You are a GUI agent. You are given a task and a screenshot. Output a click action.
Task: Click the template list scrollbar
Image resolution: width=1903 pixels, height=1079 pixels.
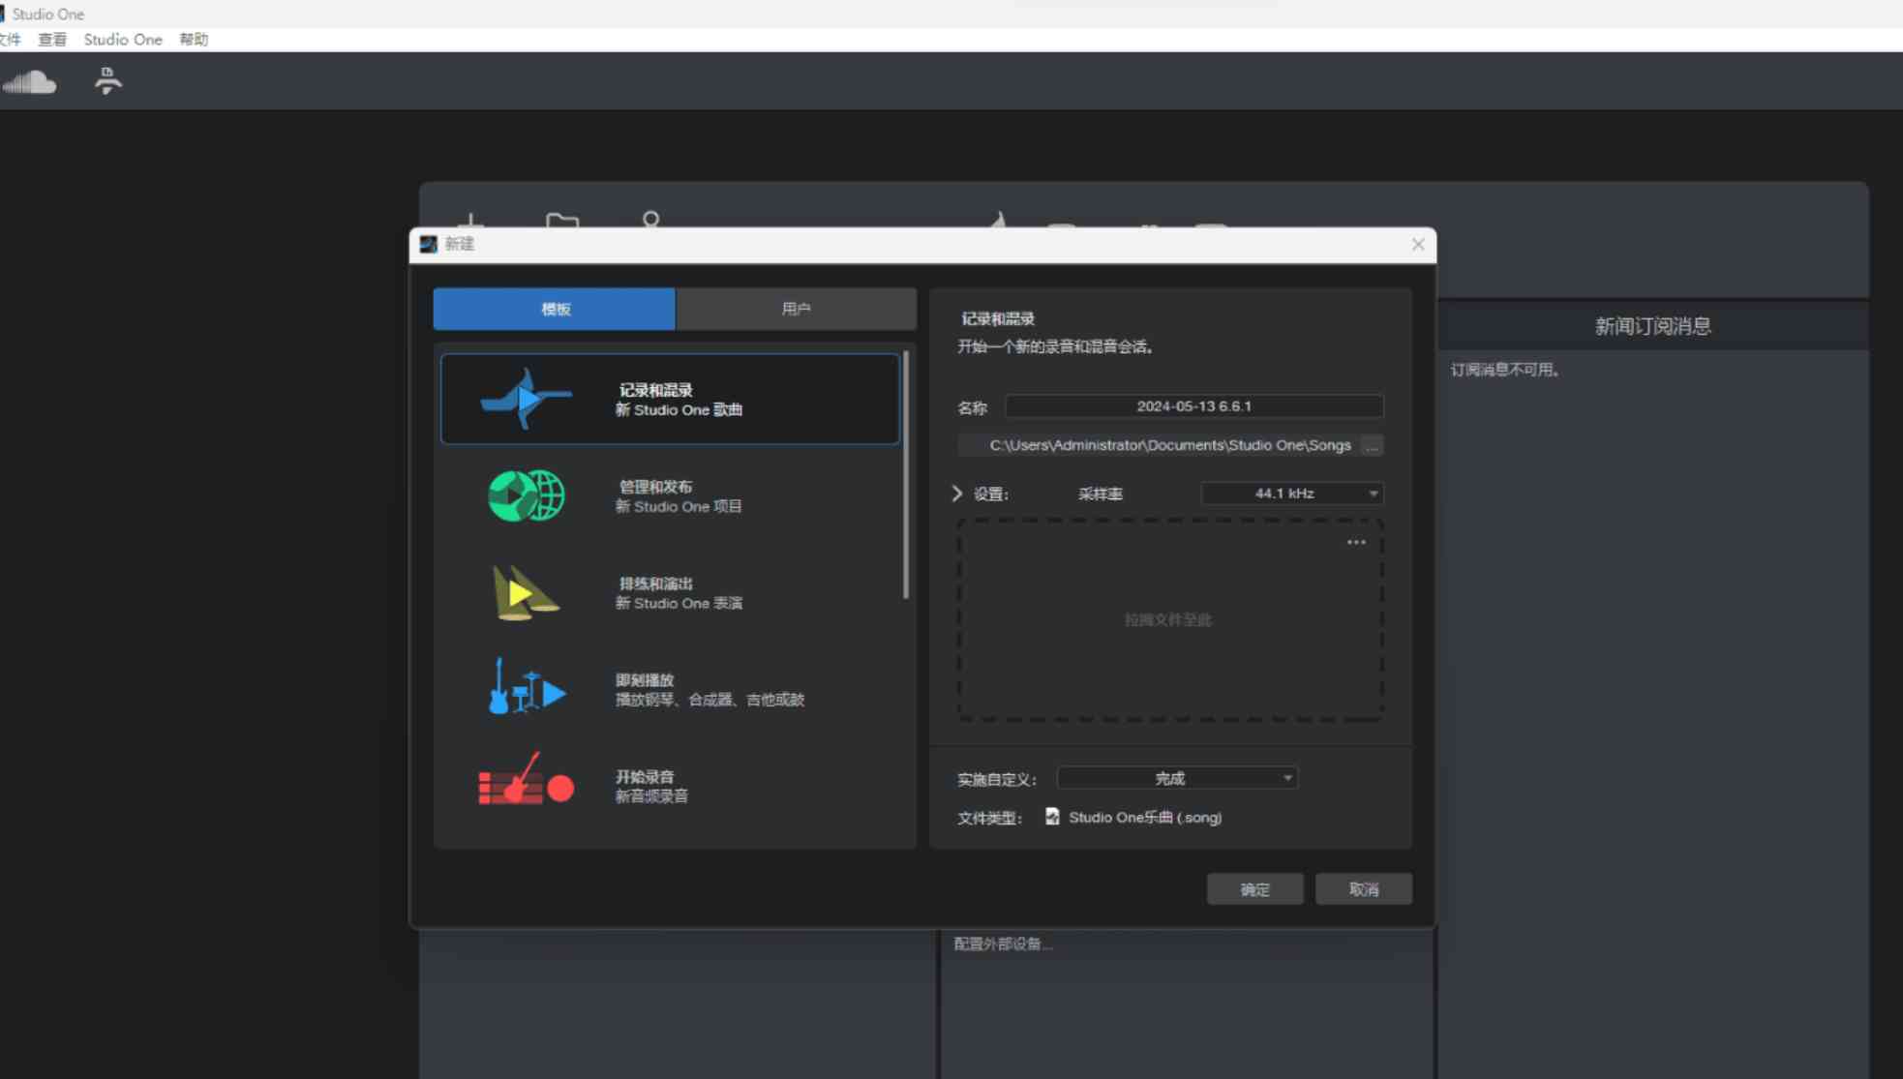pos(906,475)
